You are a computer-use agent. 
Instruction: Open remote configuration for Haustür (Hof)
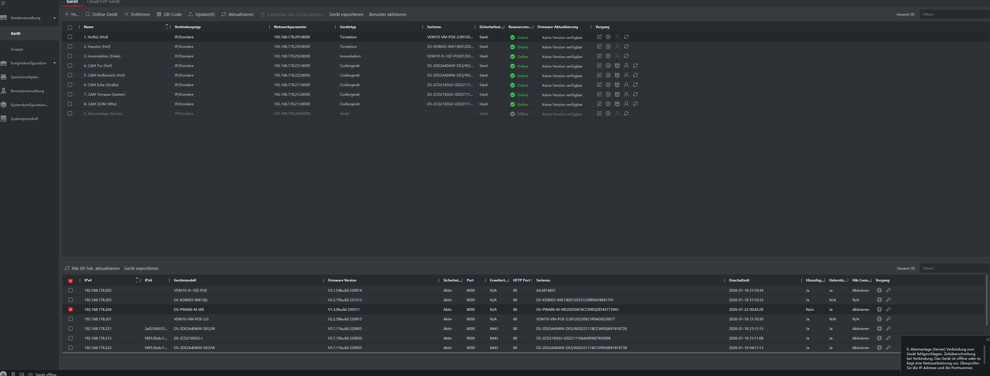(x=608, y=46)
